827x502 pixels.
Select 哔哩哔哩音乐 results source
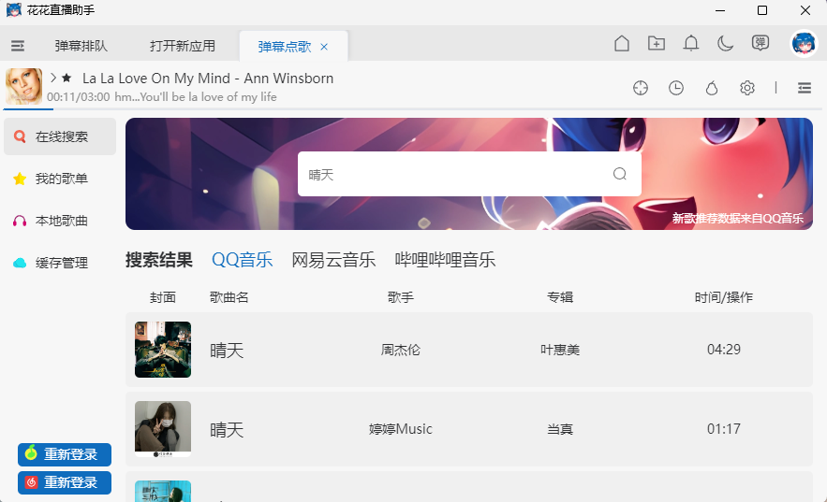pyautogui.click(x=445, y=260)
